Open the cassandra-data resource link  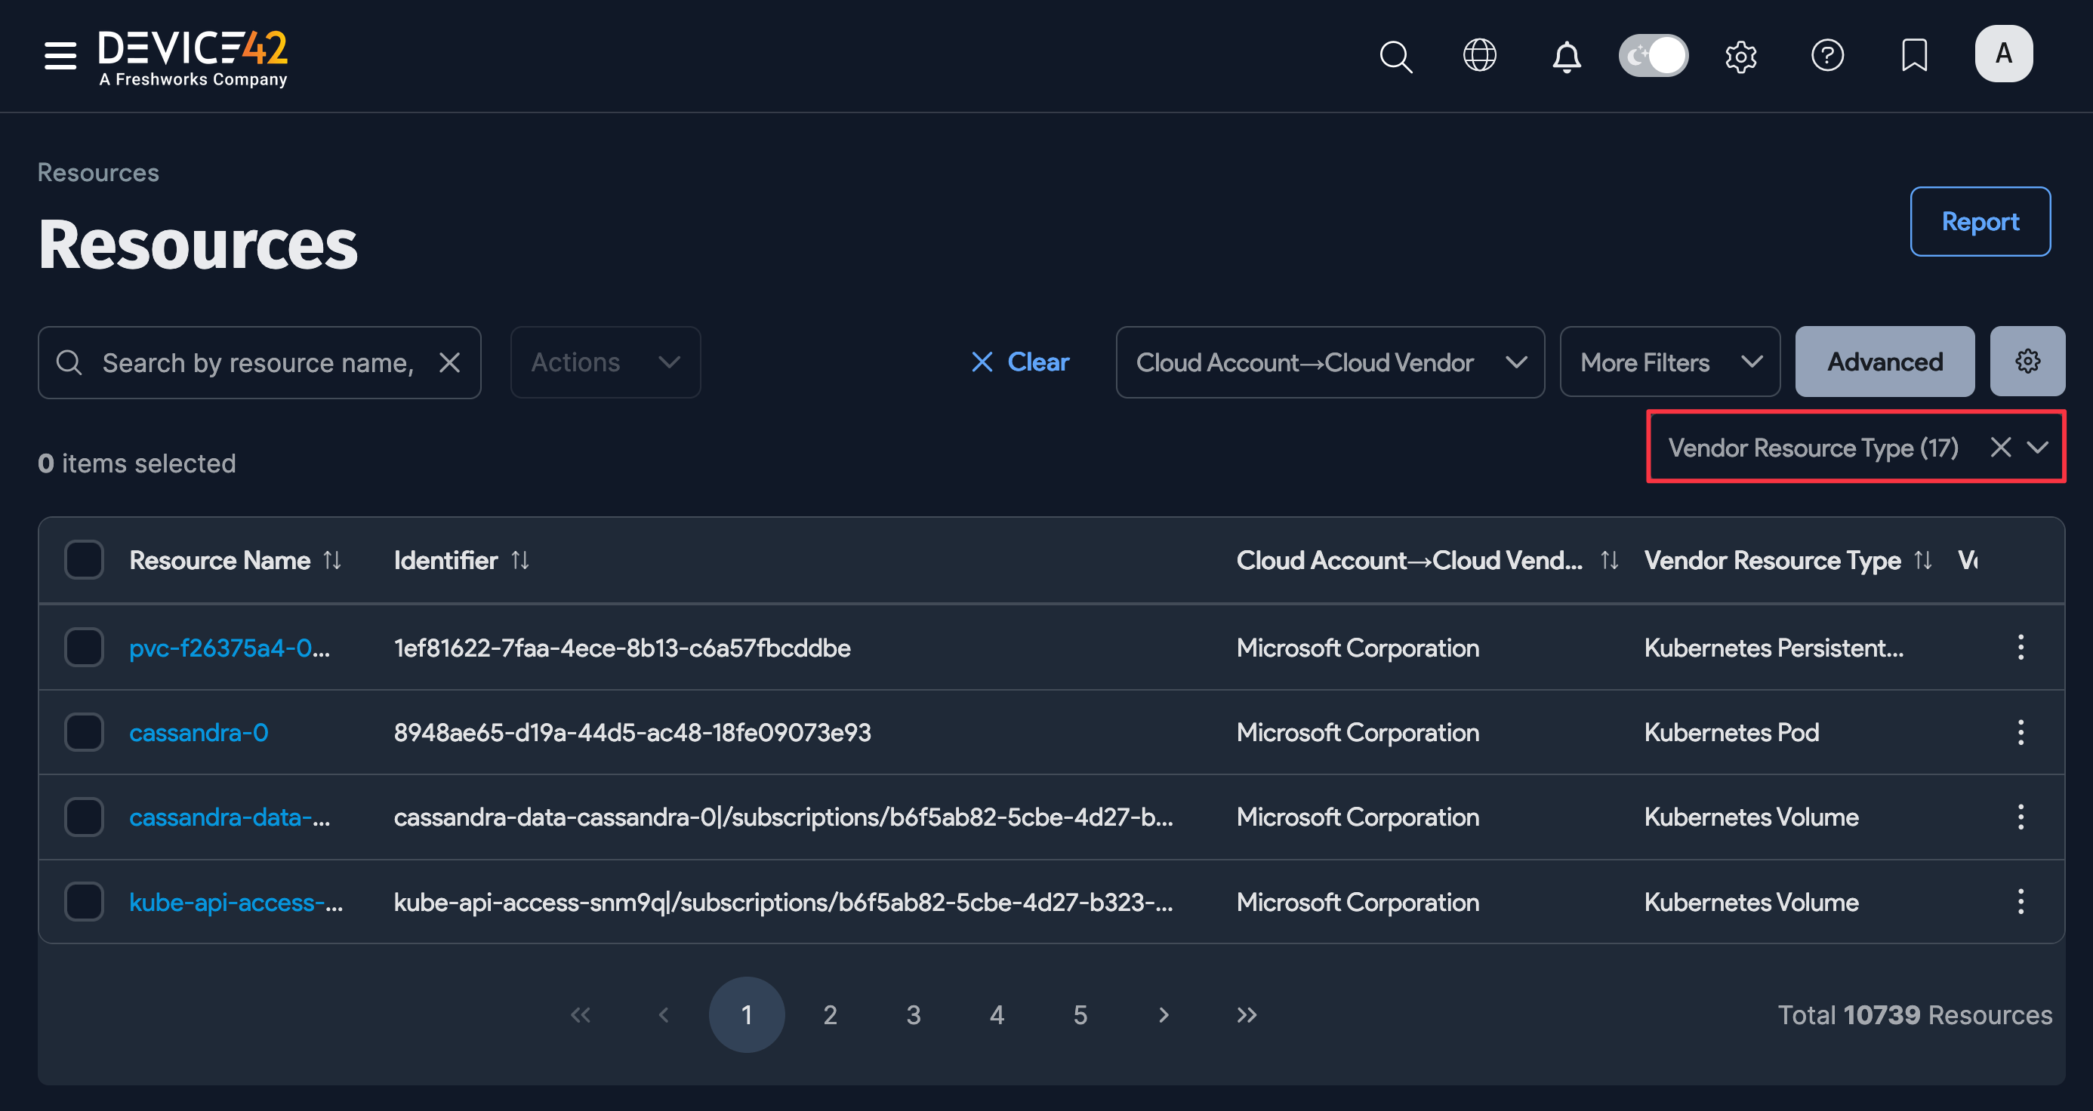point(230,817)
